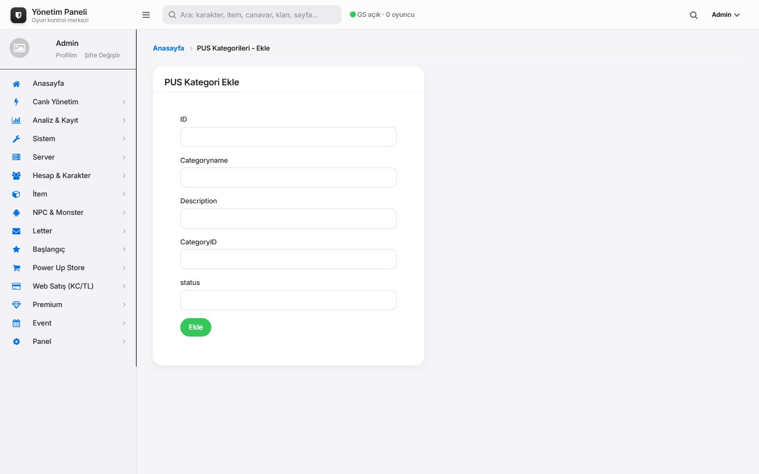This screenshot has height=474, width=759.
Task: Click the shopping cart icon for Power Up Store
Action: pos(16,268)
